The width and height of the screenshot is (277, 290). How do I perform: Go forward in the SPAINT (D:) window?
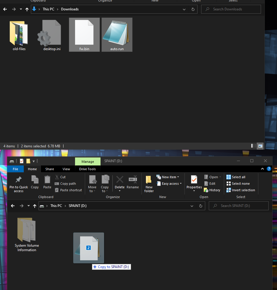point(22,206)
